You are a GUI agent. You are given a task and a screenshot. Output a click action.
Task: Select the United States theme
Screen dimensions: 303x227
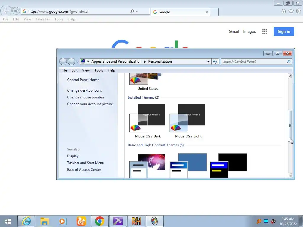(148, 82)
